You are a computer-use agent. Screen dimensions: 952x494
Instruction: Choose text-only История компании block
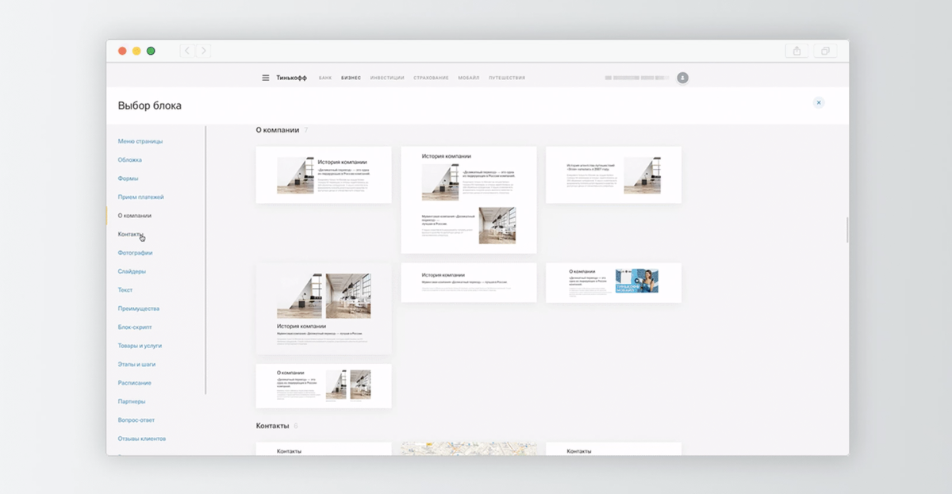tap(469, 282)
